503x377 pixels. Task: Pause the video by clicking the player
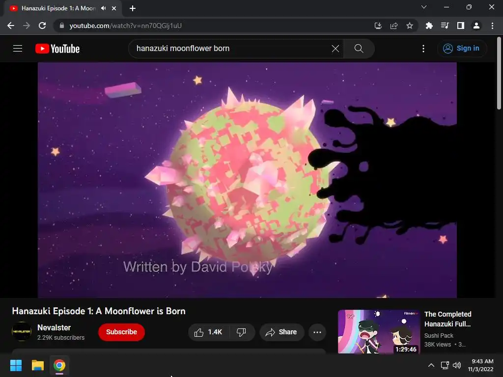coord(247,180)
